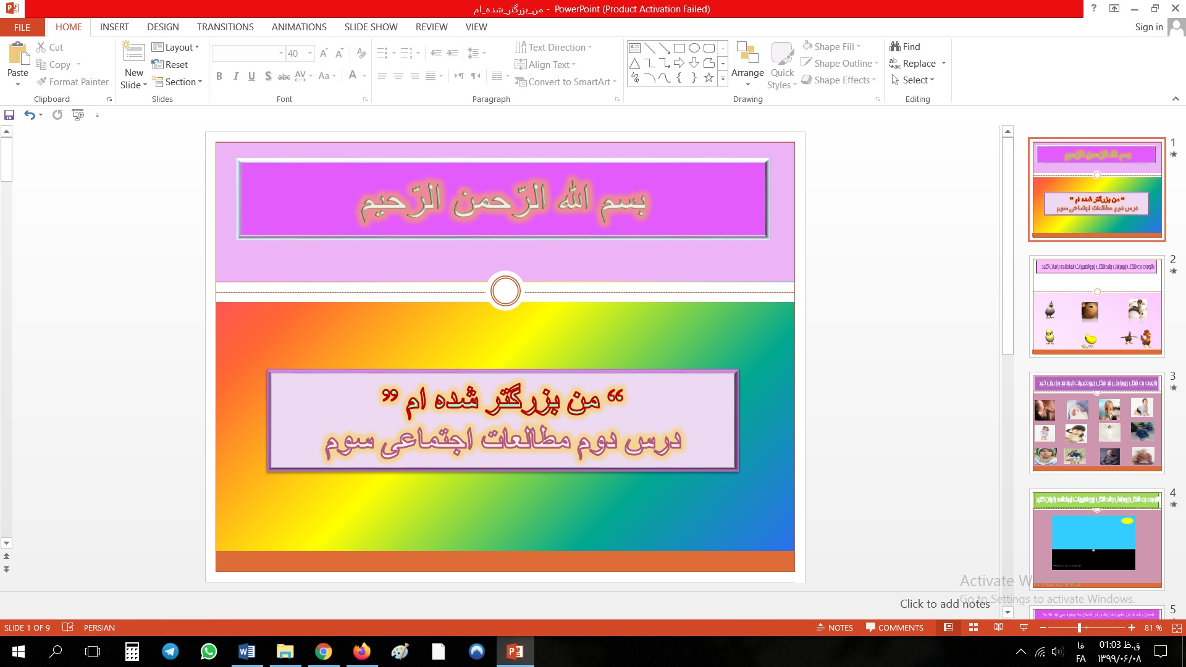Expand the font size combo box
The image size is (1186, 667).
tap(310, 53)
